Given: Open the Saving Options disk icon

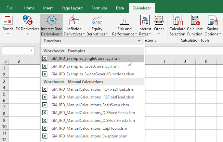Looking at the screenshot, I should pos(213,20).
